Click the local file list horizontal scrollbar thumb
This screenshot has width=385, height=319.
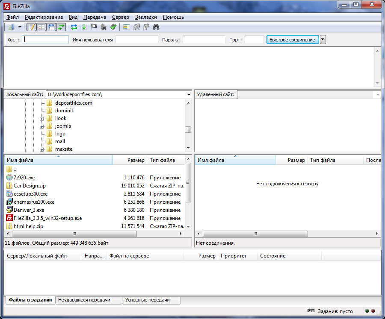click(74, 234)
